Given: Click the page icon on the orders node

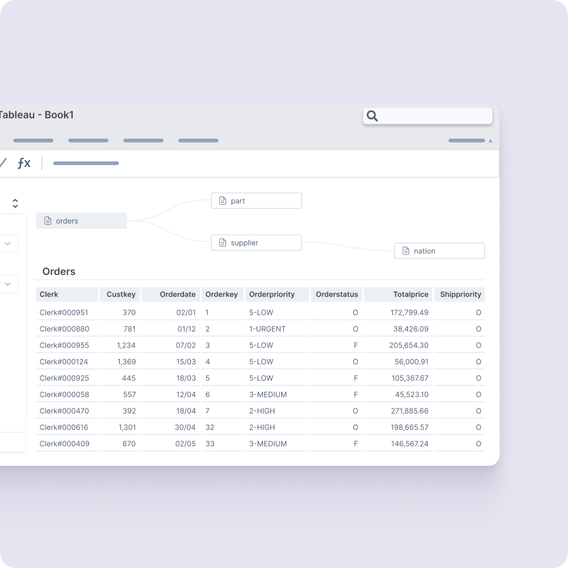Looking at the screenshot, I should [x=48, y=221].
